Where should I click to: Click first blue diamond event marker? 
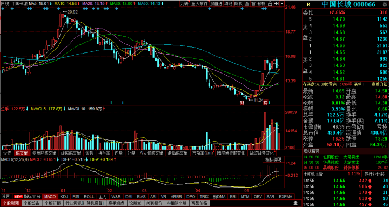[x=3, y=8]
